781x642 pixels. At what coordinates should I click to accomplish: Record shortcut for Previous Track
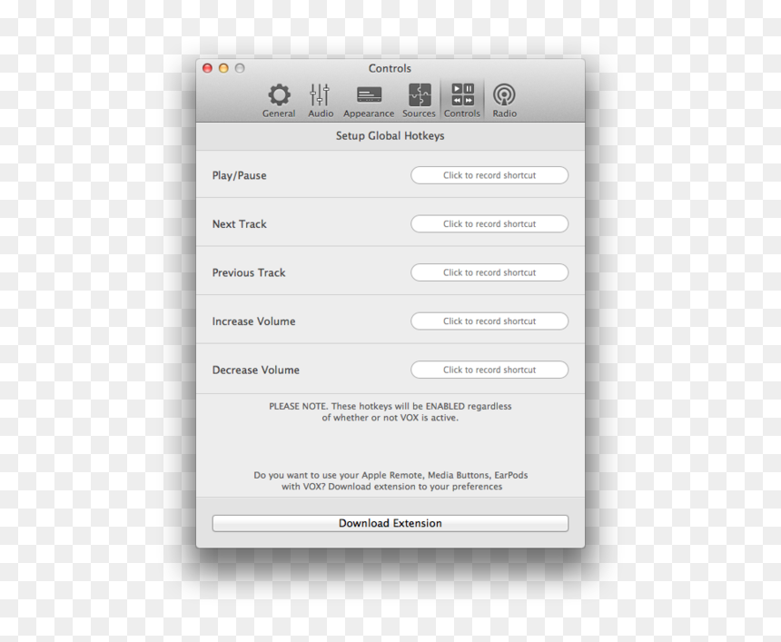(x=489, y=272)
